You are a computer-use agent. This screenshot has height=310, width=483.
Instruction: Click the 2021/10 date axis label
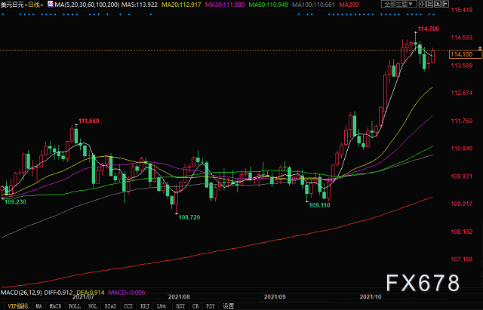pyautogui.click(x=371, y=296)
